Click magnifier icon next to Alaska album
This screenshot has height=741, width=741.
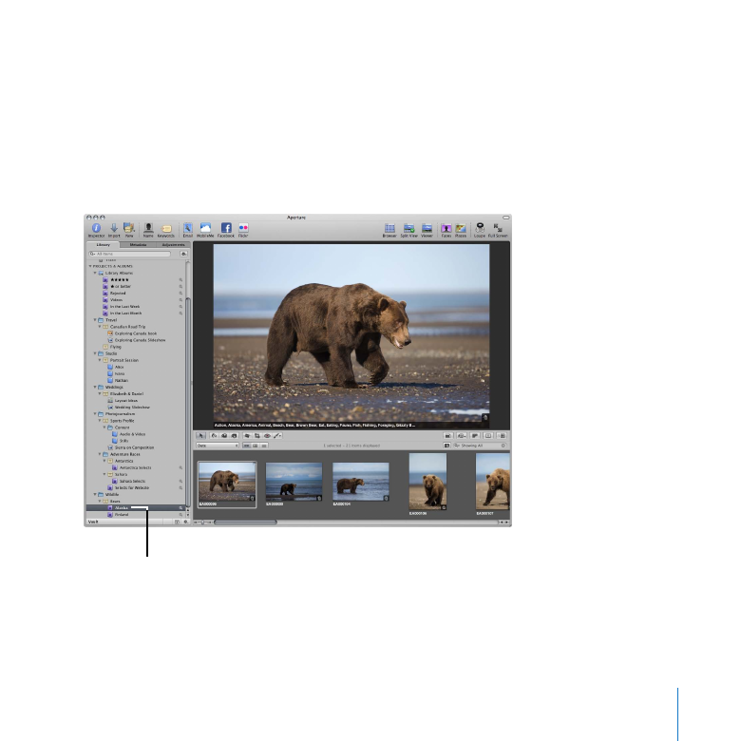[x=180, y=508]
